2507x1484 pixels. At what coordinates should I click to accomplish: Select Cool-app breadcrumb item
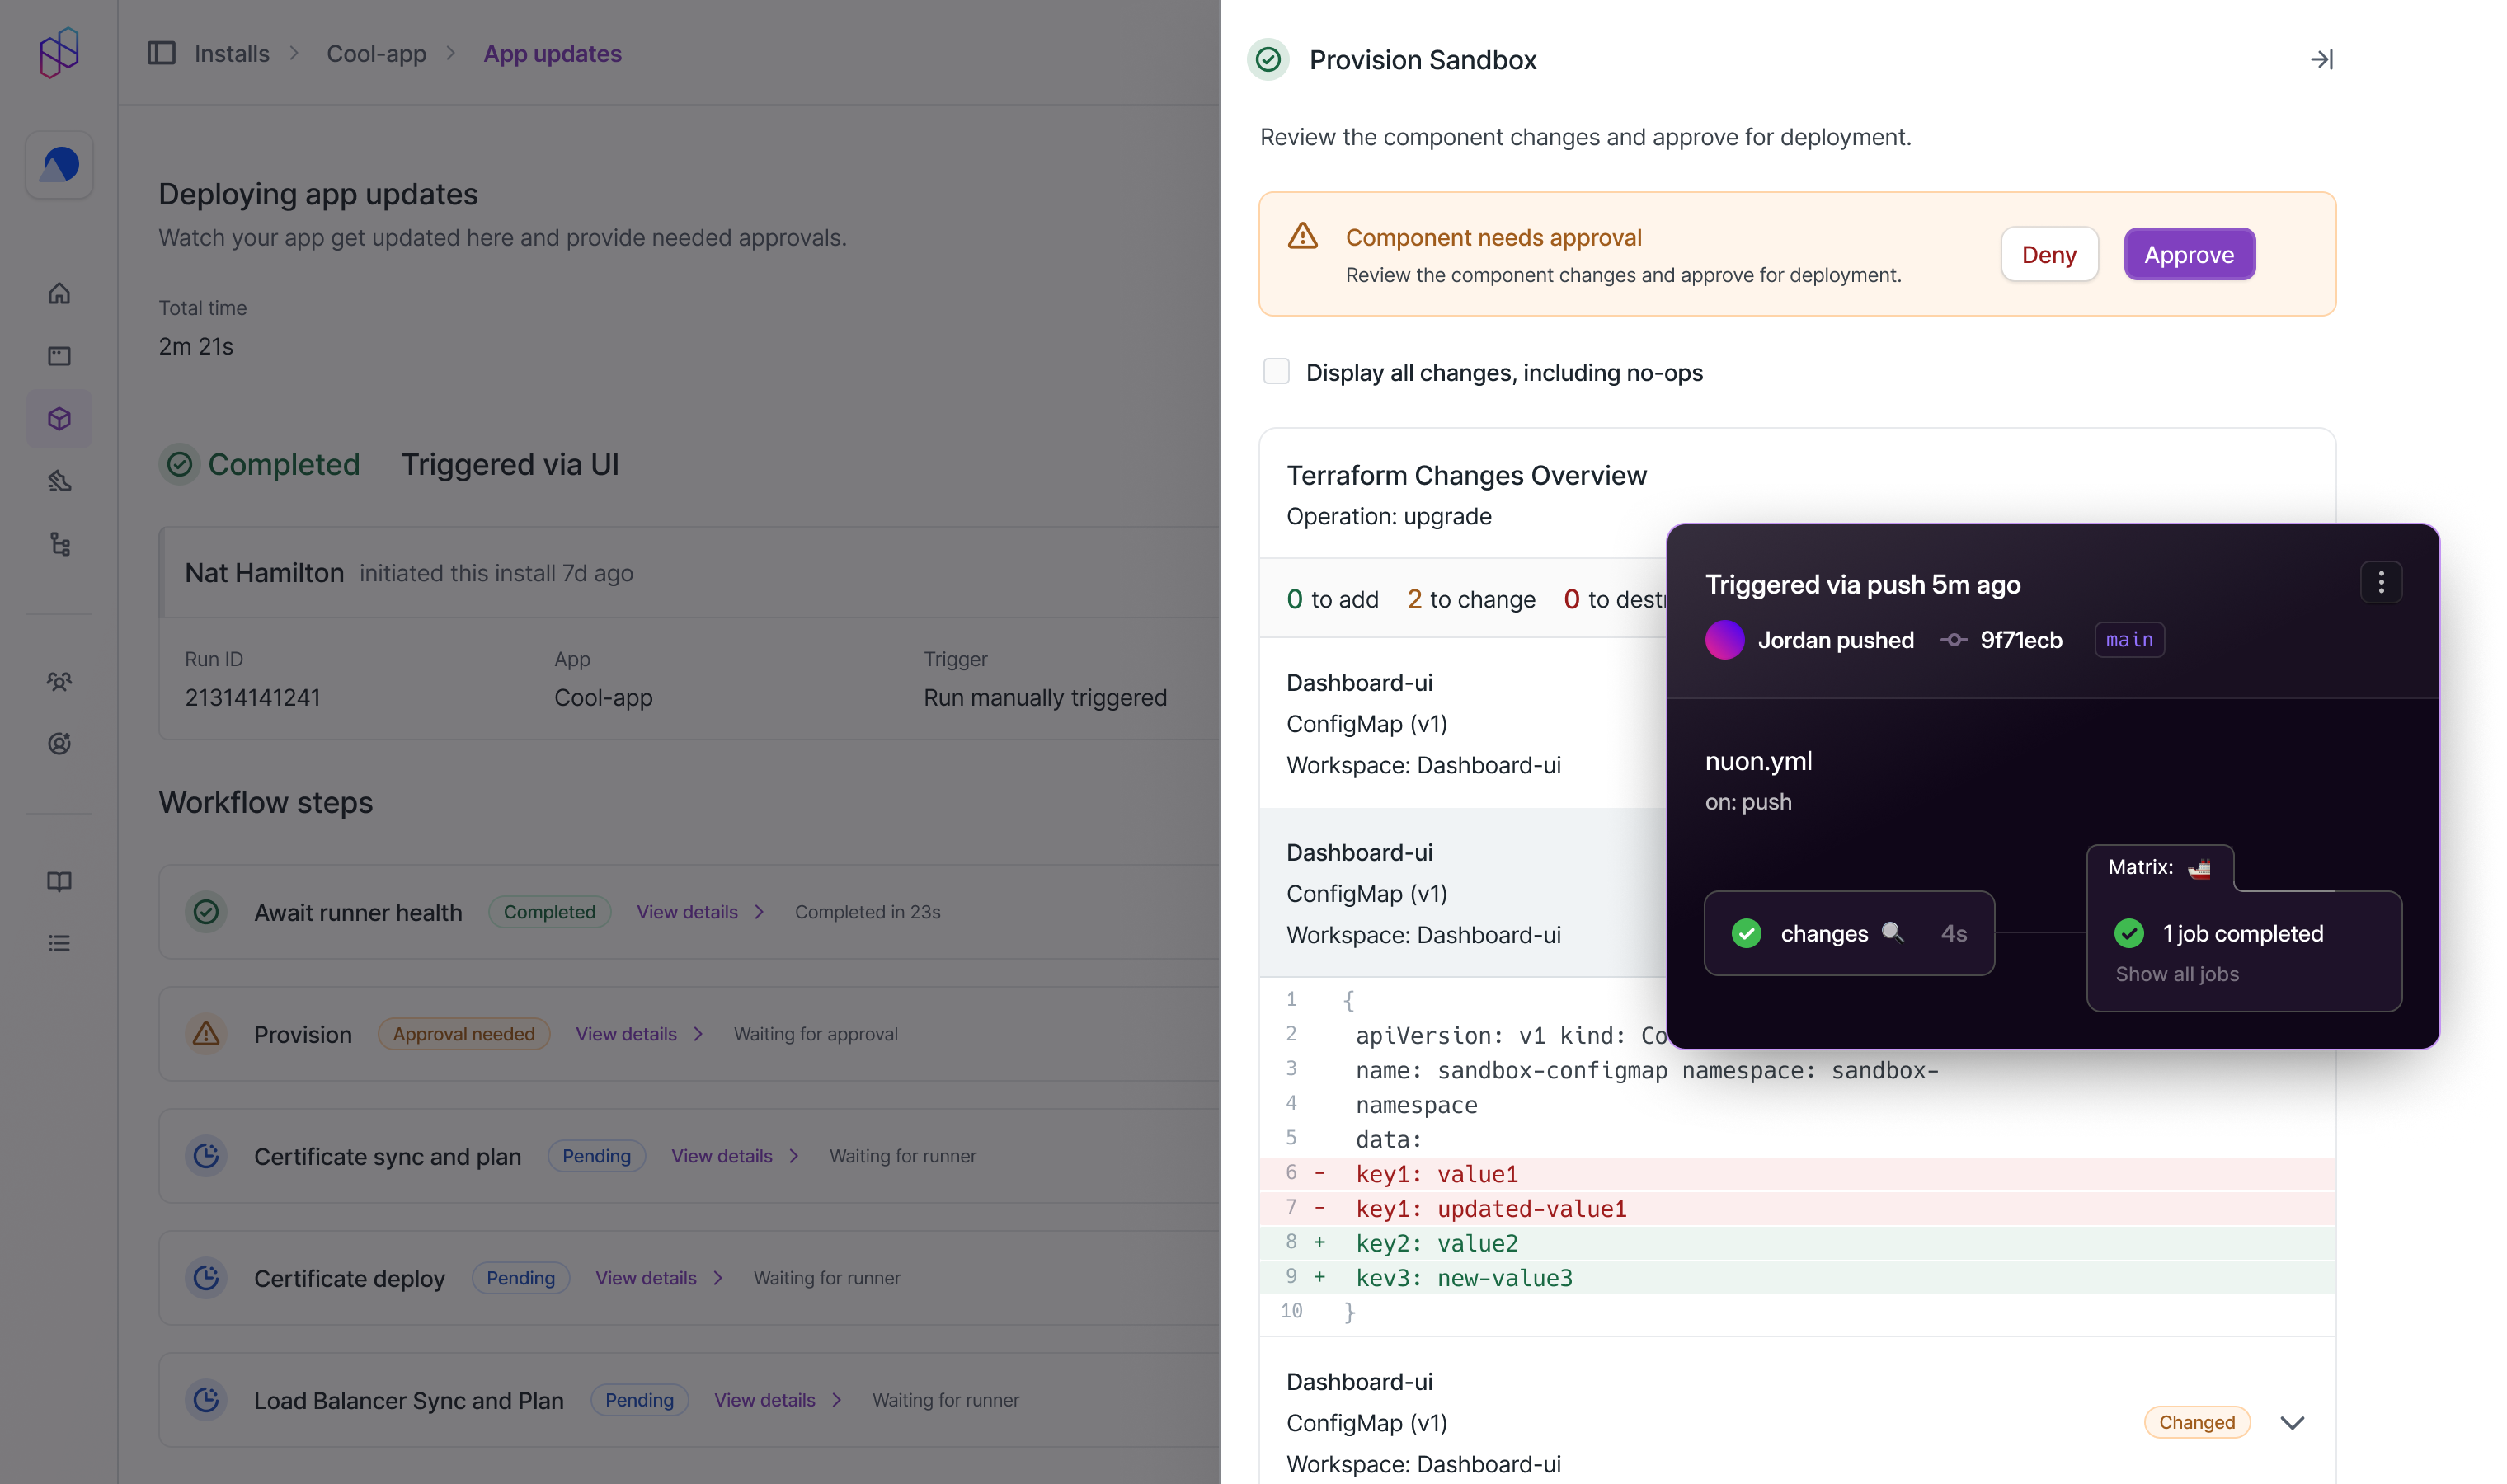click(376, 54)
